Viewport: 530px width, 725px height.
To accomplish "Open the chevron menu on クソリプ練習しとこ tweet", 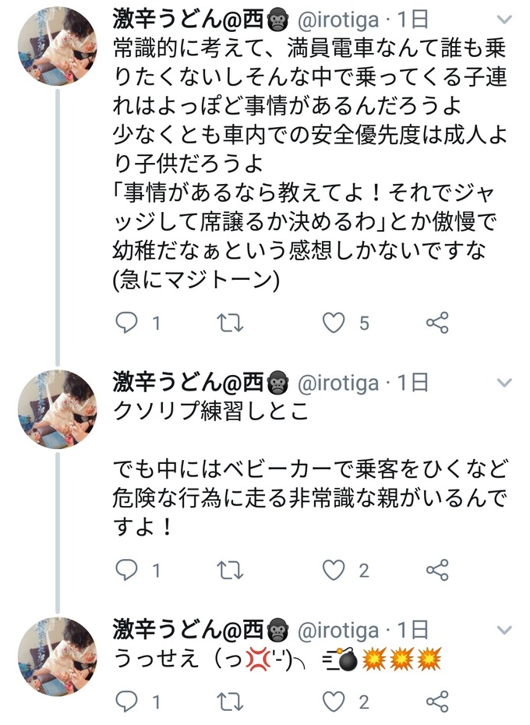I will [x=504, y=383].
